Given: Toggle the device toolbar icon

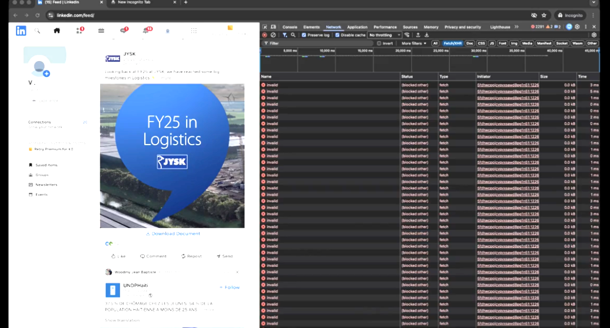Looking at the screenshot, I should pos(273,27).
